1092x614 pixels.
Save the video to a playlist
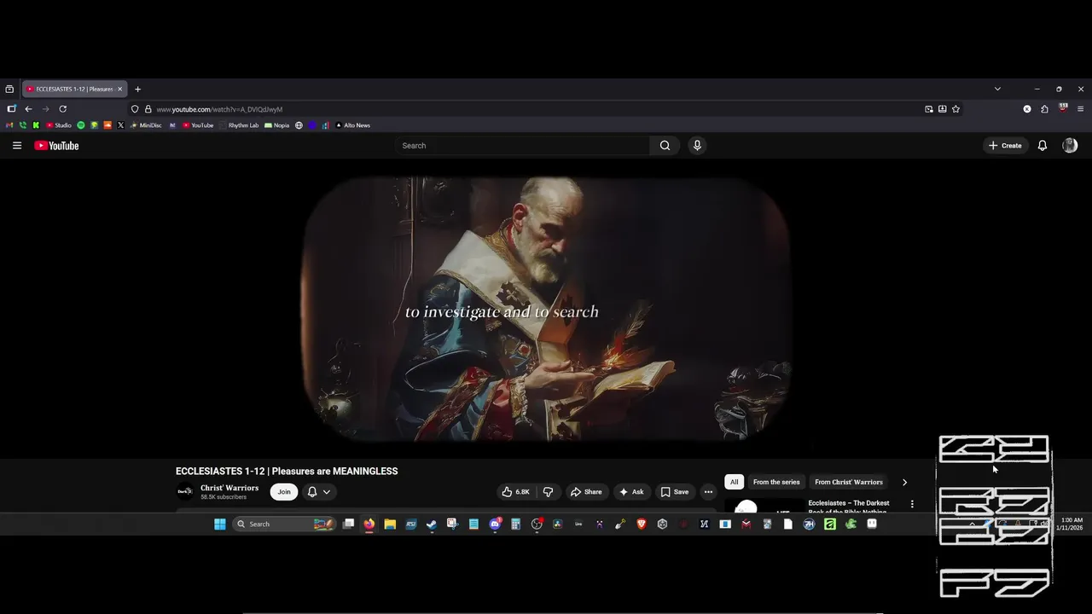[674, 492]
